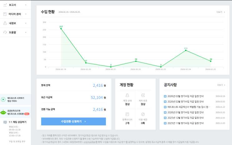The width and height of the screenshot is (232, 145).
Task: Expand the 미디어 관리 menu chevron
Action: point(26,14)
